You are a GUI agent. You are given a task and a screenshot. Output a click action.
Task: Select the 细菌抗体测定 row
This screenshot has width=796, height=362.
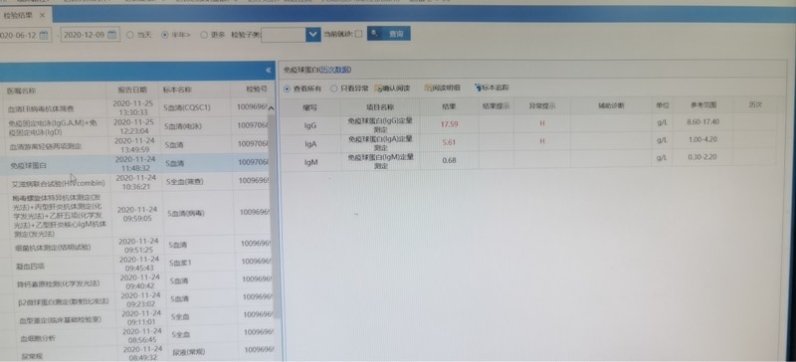[x=137, y=246]
